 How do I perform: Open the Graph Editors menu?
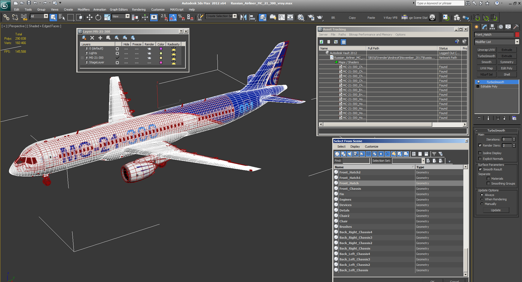pyautogui.click(x=119, y=10)
